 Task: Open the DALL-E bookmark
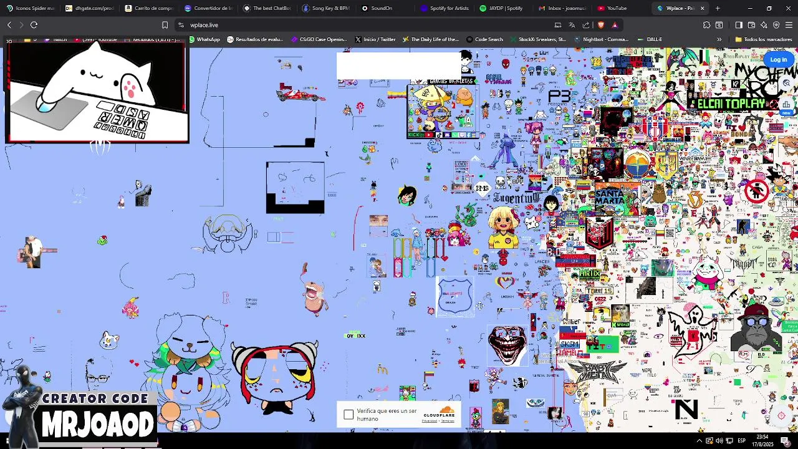click(650, 39)
